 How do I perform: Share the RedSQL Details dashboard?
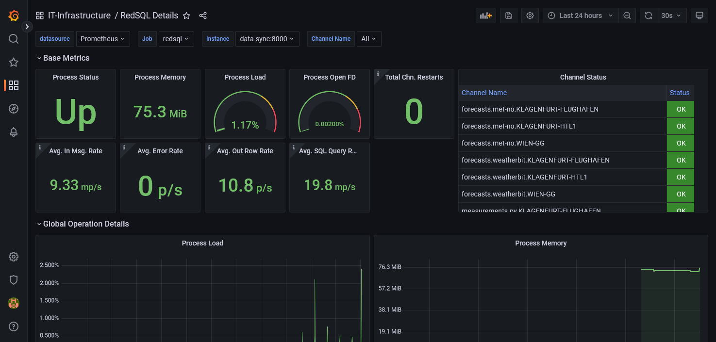[202, 15]
